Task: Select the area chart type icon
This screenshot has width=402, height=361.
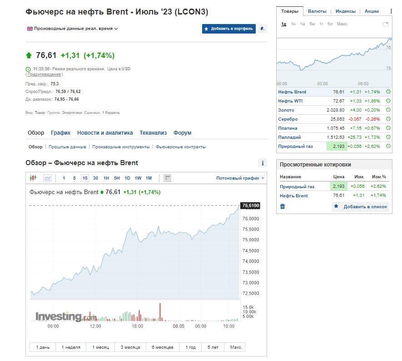Action: (47, 178)
